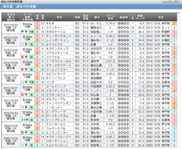Click the タイム着差 column header
Viewport: 182px width, 149px height.
(110, 17)
